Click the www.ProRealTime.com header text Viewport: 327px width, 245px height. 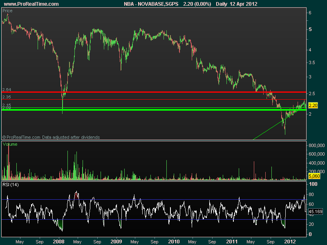(x=31, y=4)
